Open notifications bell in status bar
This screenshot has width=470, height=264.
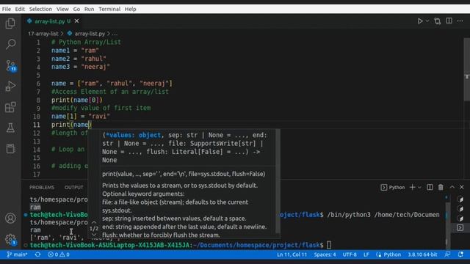coord(460,254)
